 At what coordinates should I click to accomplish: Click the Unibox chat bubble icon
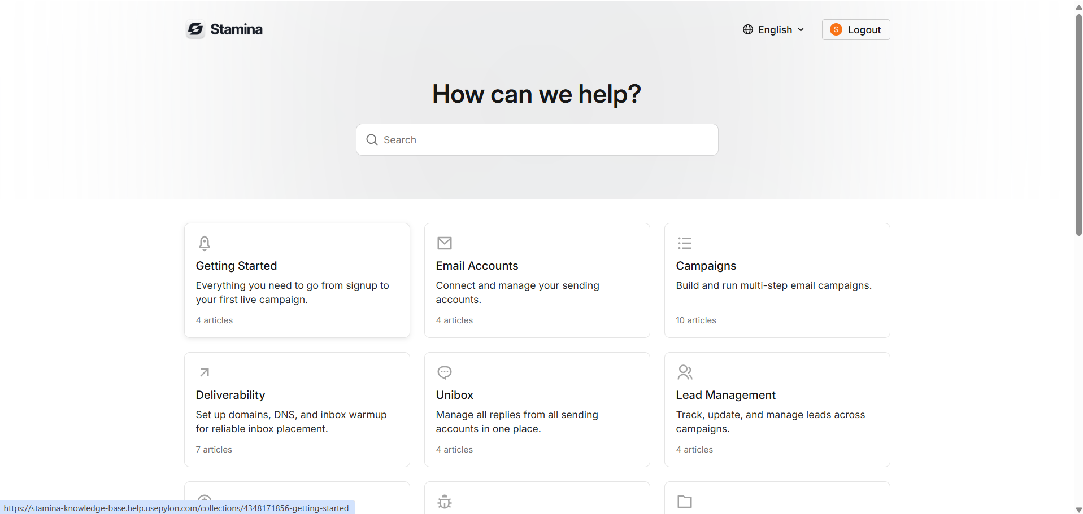445,372
